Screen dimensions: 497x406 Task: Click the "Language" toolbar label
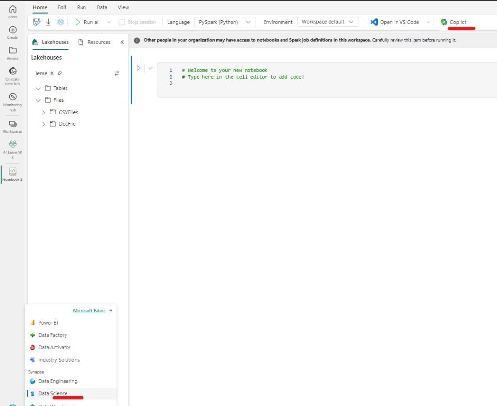(179, 22)
